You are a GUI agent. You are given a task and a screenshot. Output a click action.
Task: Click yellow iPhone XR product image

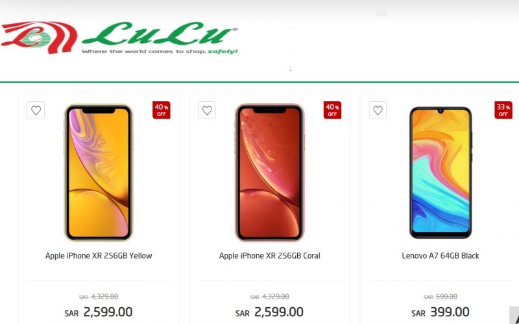tap(99, 172)
